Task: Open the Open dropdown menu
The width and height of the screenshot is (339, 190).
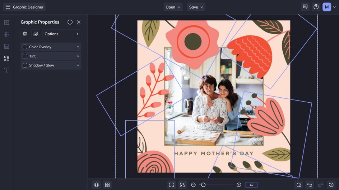Action: pyautogui.click(x=173, y=7)
